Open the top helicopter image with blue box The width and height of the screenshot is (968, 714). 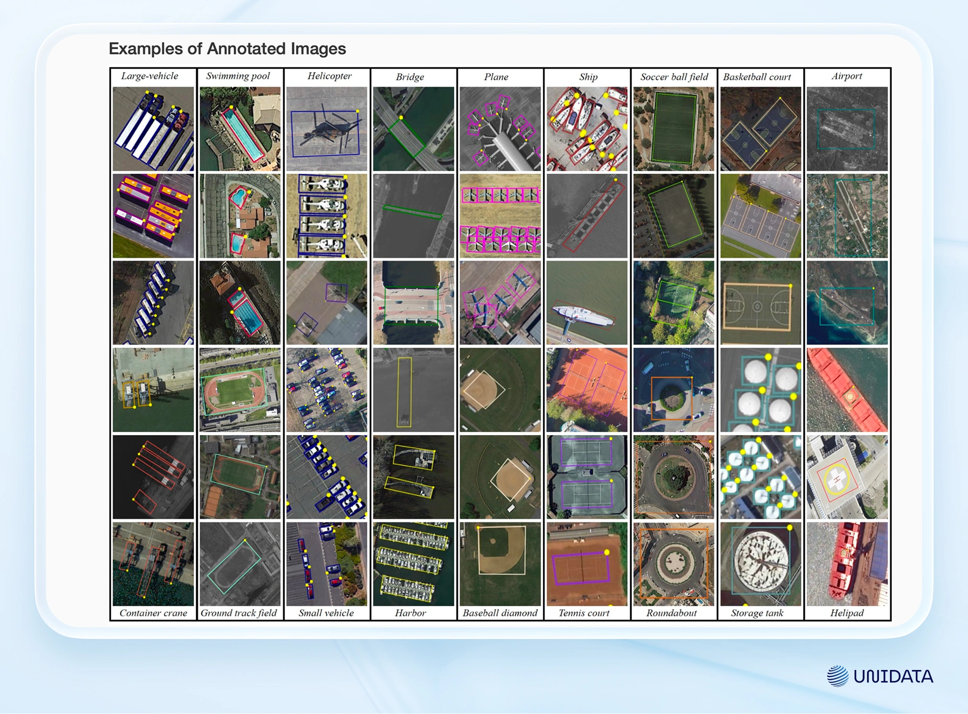[x=326, y=129]
